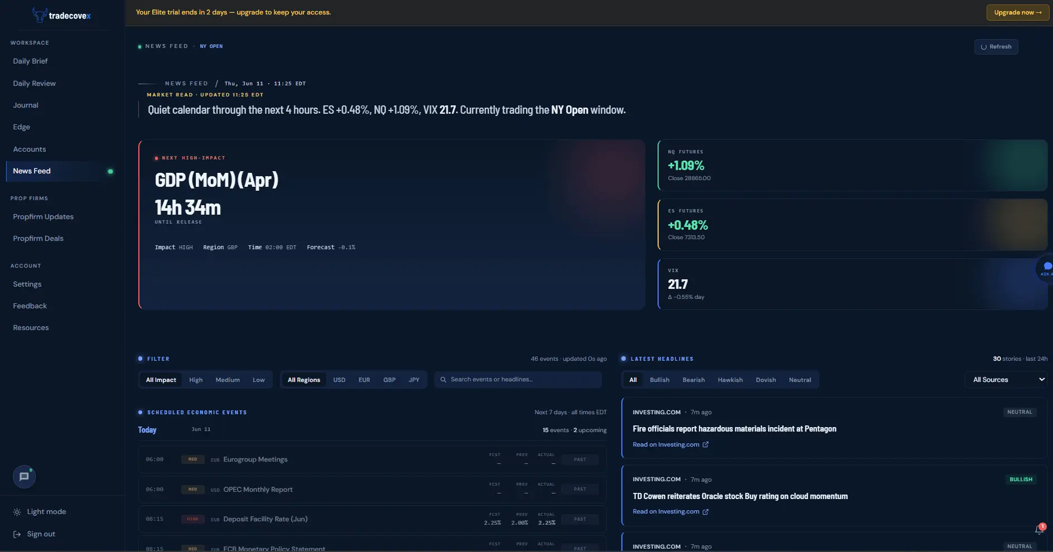This screenshot has height=552, width=1053.
Task: Filter events by High impact
Action: (x=196, y=380)
